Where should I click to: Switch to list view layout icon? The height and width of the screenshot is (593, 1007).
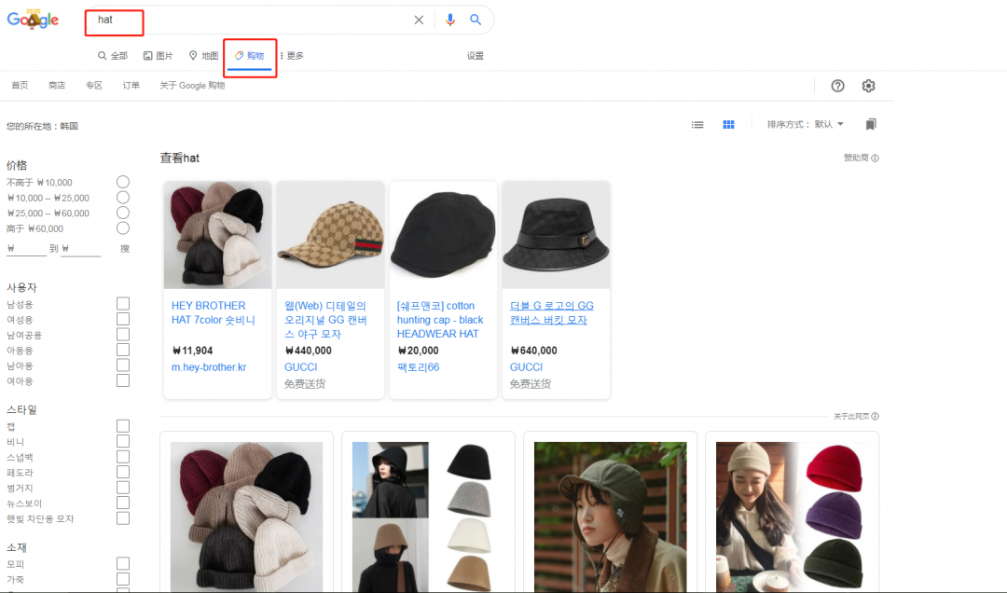[697, 125]
